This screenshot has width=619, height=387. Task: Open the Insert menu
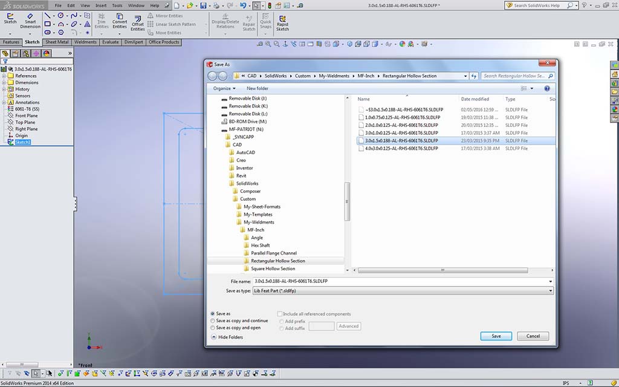click(x=100, y=5)
